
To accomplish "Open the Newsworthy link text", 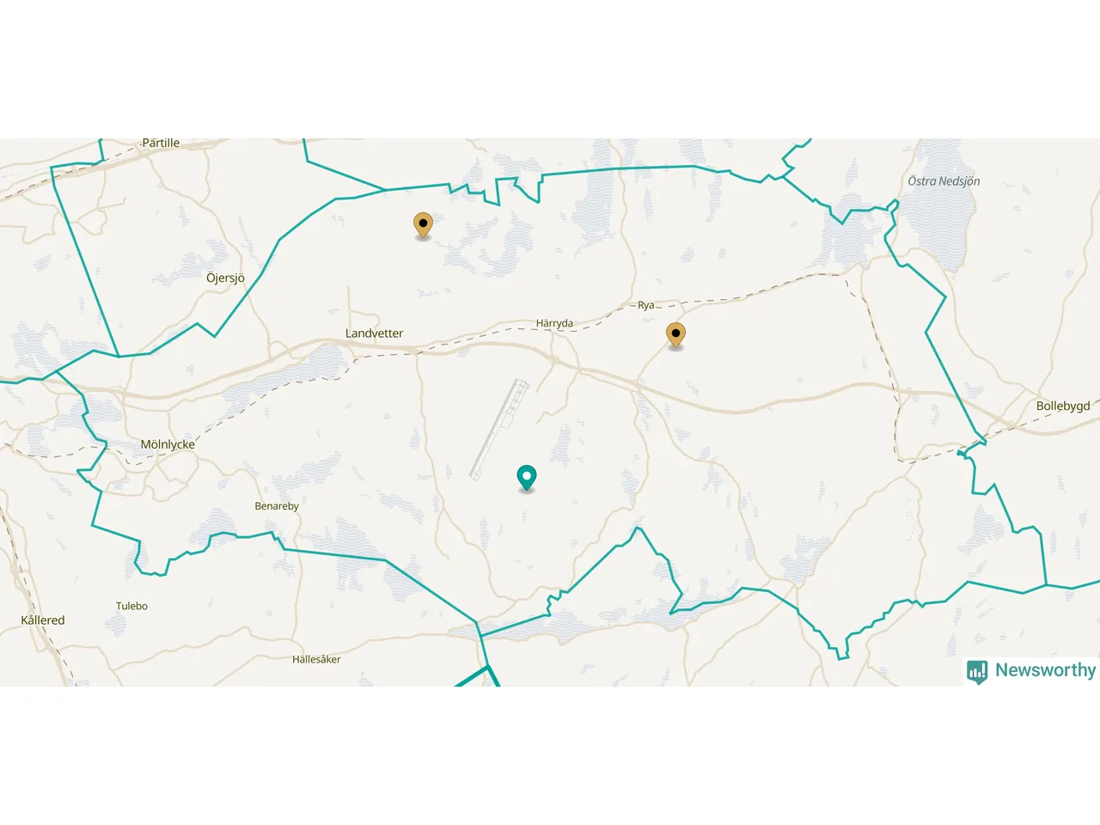I will (1045, 670).
